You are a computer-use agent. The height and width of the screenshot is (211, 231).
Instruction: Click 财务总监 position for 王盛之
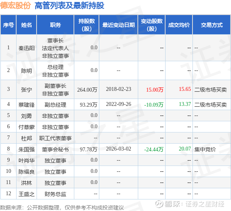point(55,194)
